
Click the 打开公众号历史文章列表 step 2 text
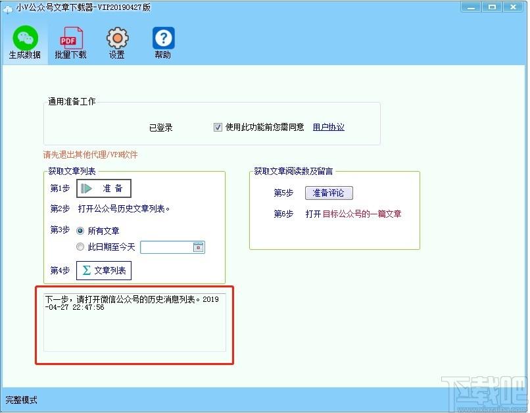(x=124, y=209)
